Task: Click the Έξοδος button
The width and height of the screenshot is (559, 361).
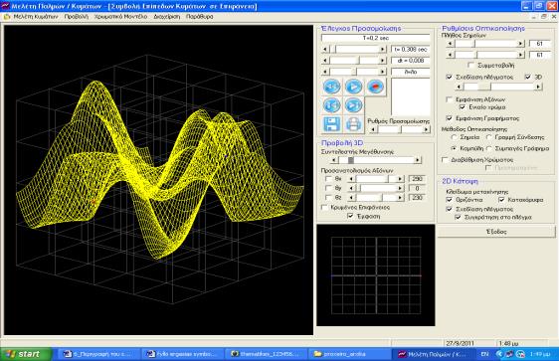Action: point(496,232)
